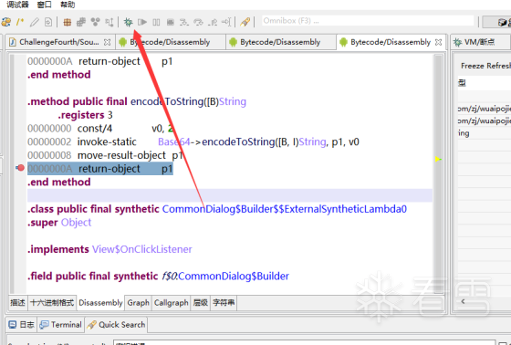
Task: Click the resume/run debugger icon
Action: [x=142, y=22]
